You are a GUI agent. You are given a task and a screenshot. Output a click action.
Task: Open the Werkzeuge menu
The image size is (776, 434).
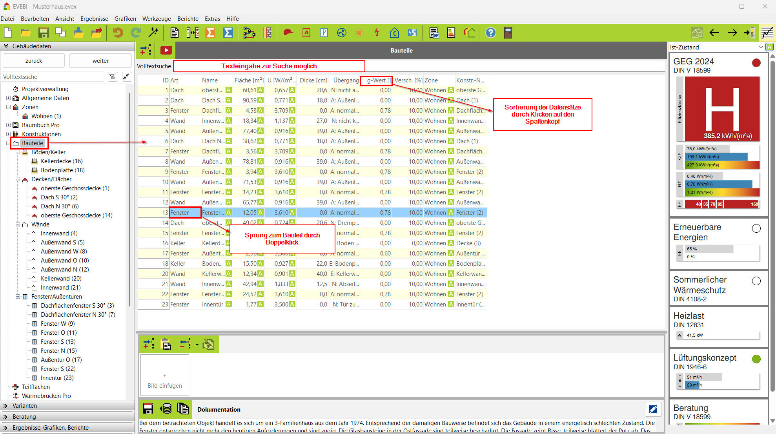[x=157, y=18]
